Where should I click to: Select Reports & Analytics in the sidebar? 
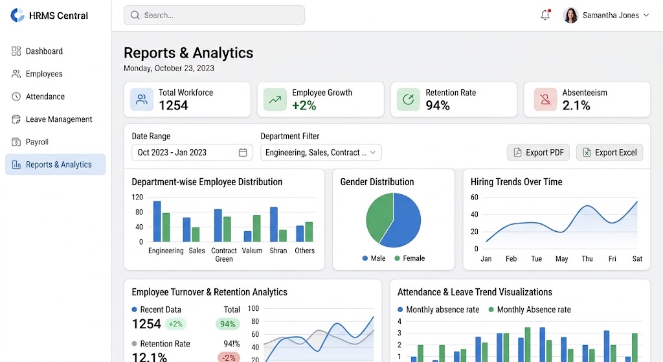56,164
